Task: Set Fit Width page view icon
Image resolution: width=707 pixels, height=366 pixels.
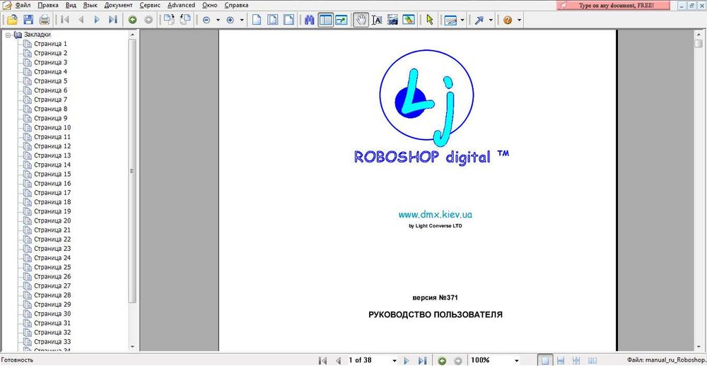Action: (x=288, y=20)
